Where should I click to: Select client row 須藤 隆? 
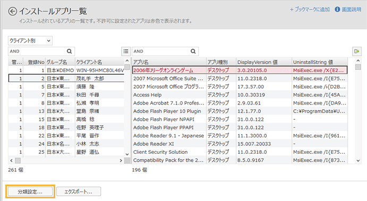[66, 86]
